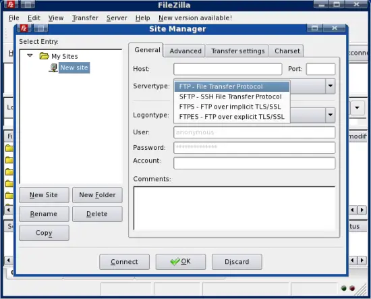
Task: Choose FTPS - FTP over implicit TLS/SSL
Action: [x=232, y=107]
